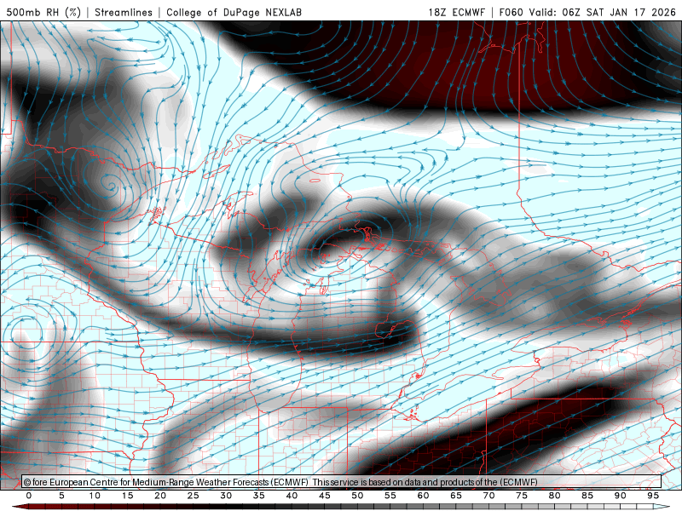The height and width of the screenshot is (511, 682).
Task: Click the '90' color bar label
Action: click(621, 496)
